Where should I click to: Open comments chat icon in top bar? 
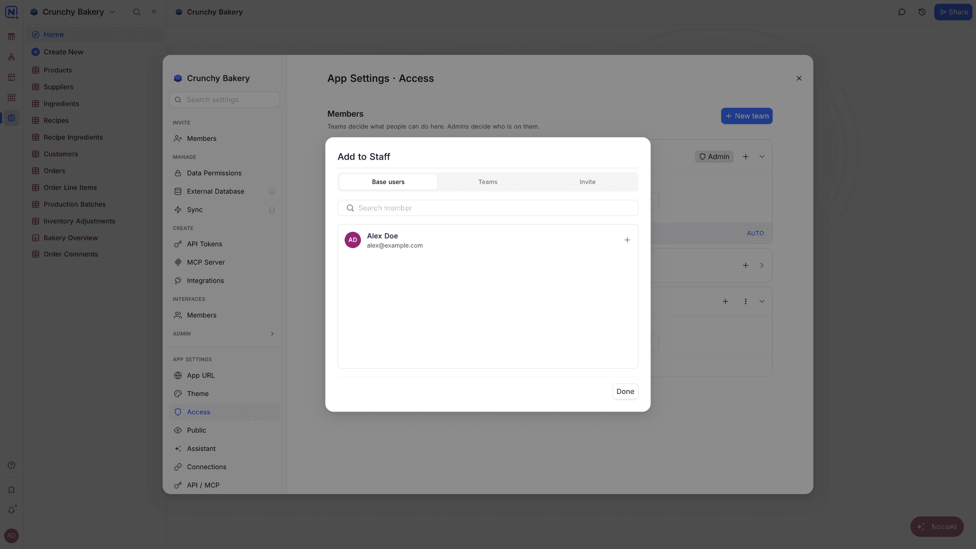(901, 12)
